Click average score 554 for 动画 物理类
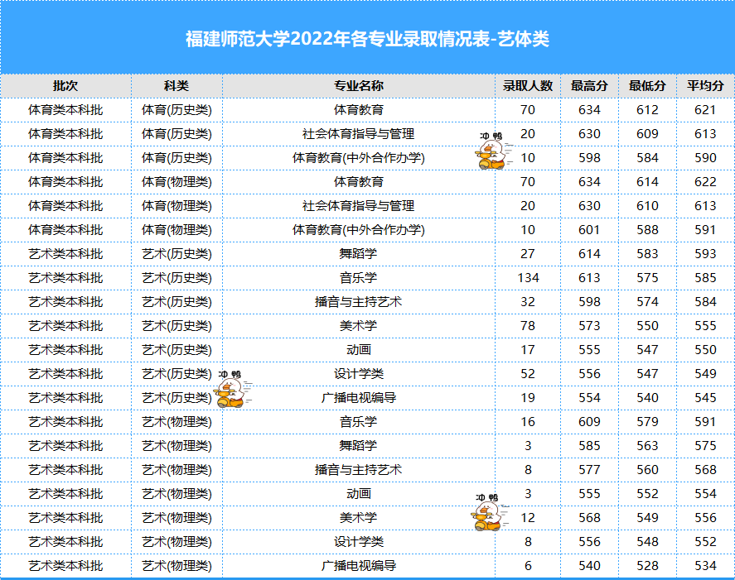 tap(705, 494)
